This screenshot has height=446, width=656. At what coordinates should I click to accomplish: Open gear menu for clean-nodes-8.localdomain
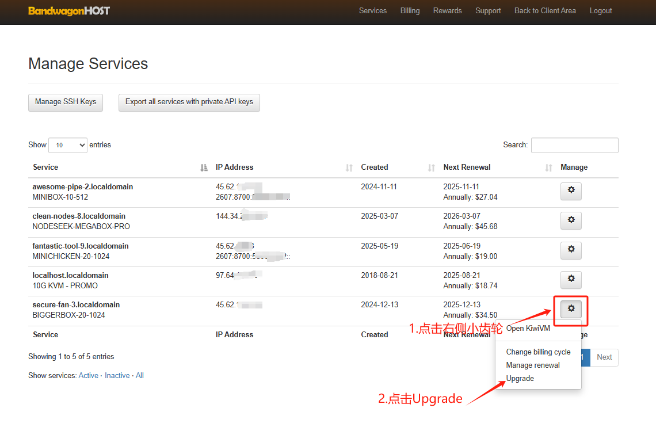coord(571,220)
